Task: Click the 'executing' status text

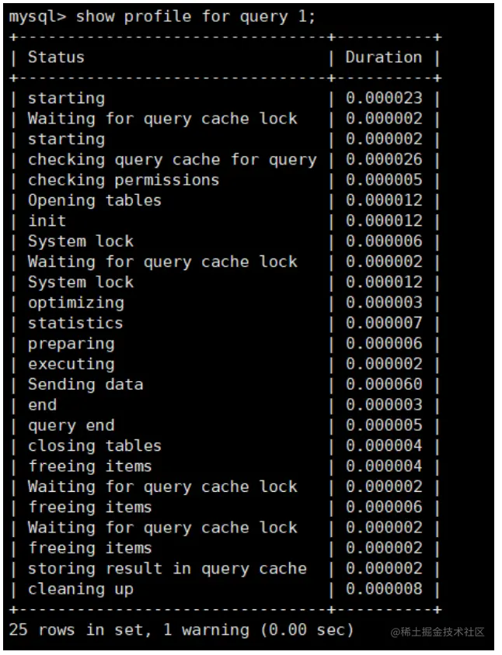Action: click(x=71, y=364)
